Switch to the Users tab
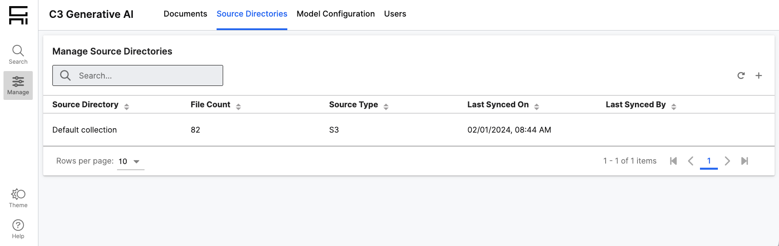779x246 pixels. (395, 14)
